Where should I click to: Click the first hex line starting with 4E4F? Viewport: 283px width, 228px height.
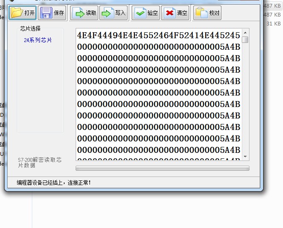158,35
